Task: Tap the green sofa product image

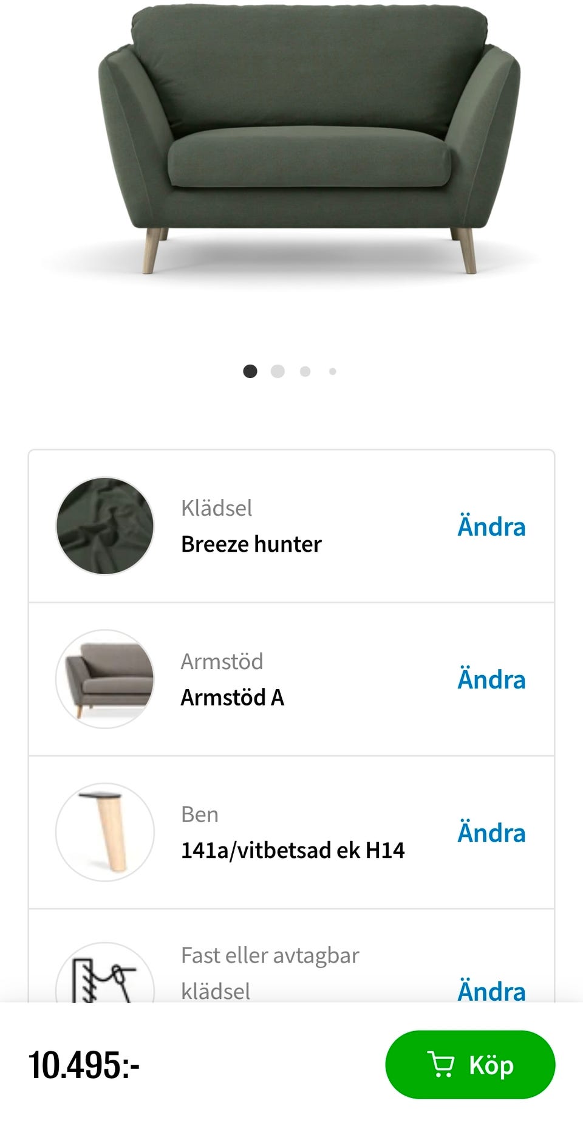Action: pos(309,140)
